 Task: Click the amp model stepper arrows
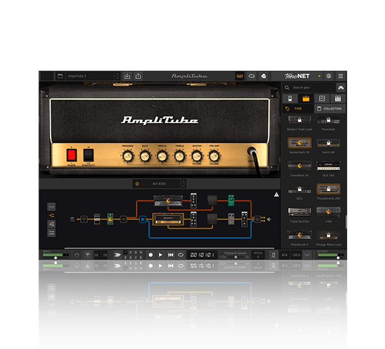coord(184,184)
